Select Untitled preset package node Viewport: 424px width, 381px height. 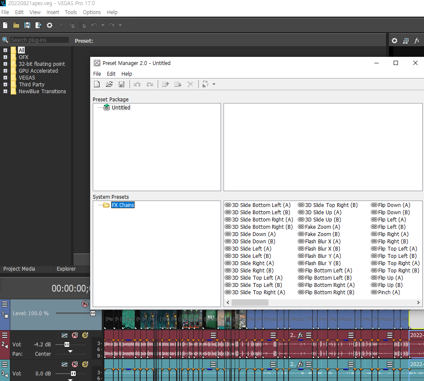pyautogui.click(x=121, y=107)
